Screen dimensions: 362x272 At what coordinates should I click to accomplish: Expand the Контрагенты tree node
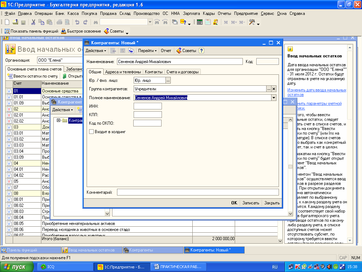(58, 120)
